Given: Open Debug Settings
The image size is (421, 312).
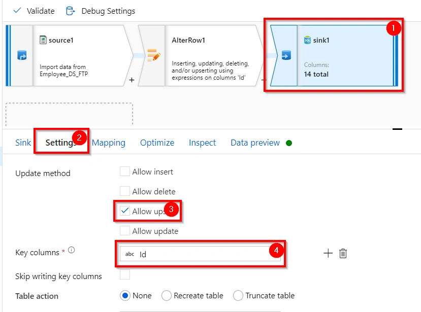Looking at the screenshot, I should tap(101, 11).
